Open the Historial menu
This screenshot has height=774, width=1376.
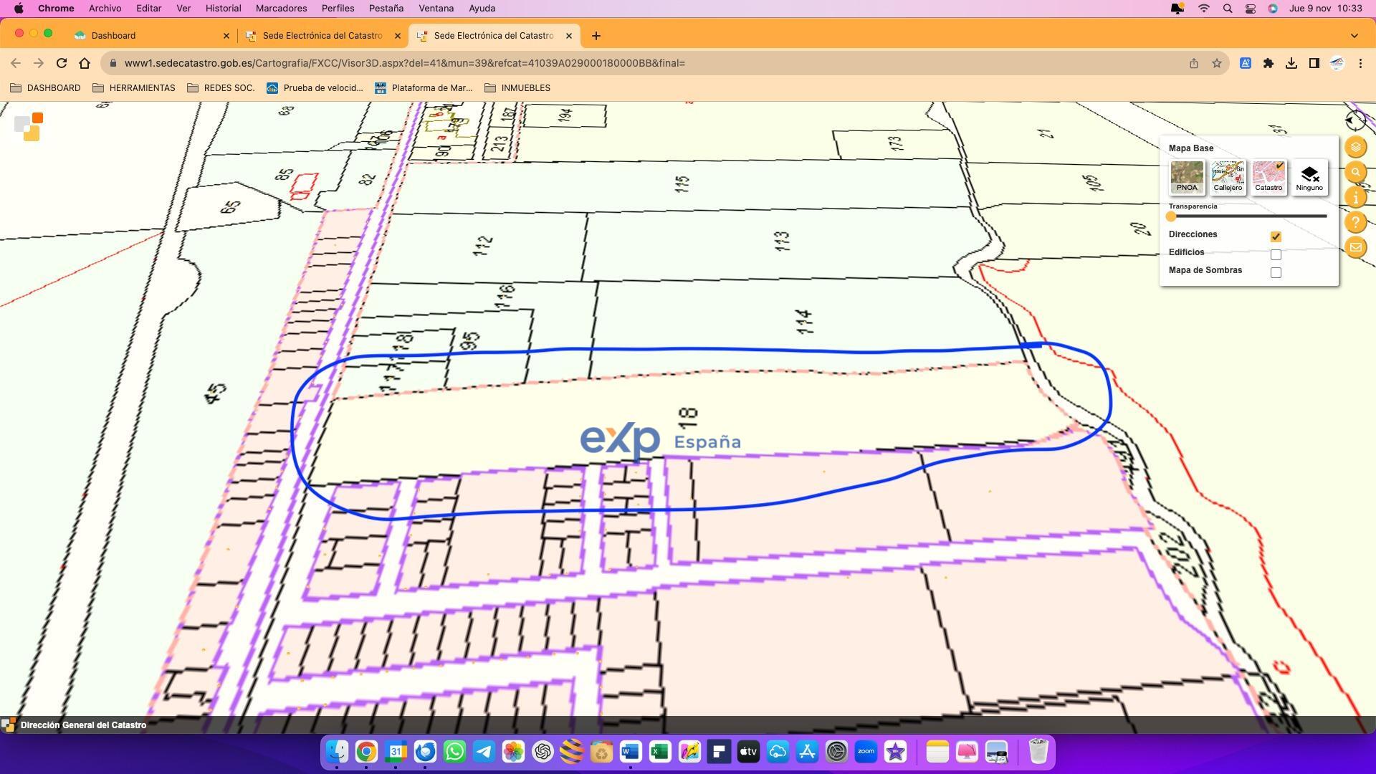223,9
